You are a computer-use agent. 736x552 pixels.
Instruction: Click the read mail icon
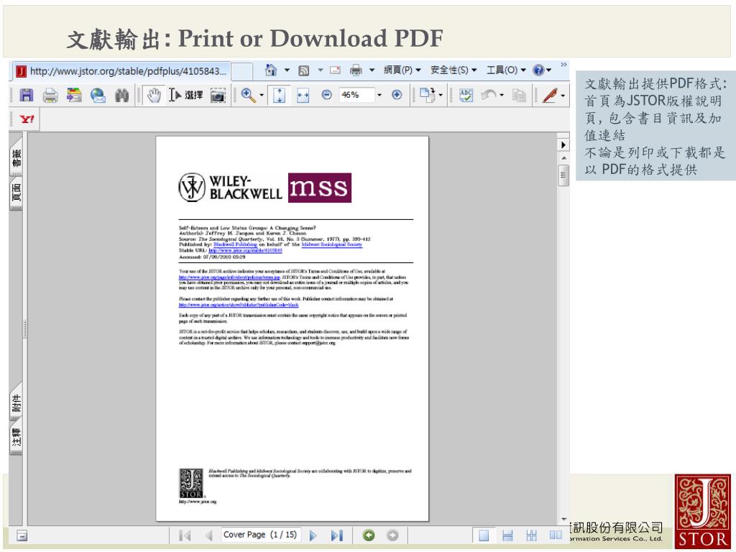pyautogui.click(x=335, y=70)
